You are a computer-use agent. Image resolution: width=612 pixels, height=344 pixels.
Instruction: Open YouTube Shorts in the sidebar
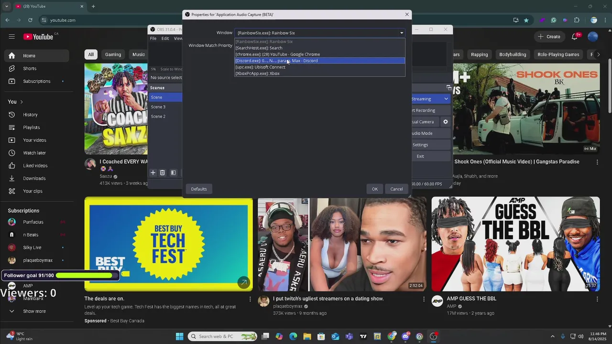pos(36,68)
